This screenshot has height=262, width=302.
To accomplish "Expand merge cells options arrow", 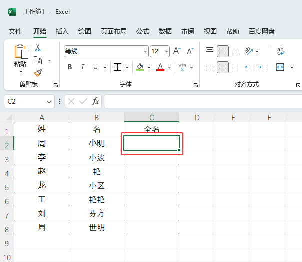I will click(x=292, y=67).
